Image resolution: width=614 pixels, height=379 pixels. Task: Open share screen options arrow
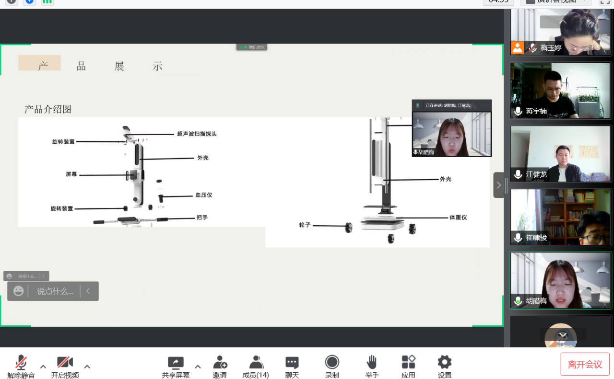click(x=198, y=367)
